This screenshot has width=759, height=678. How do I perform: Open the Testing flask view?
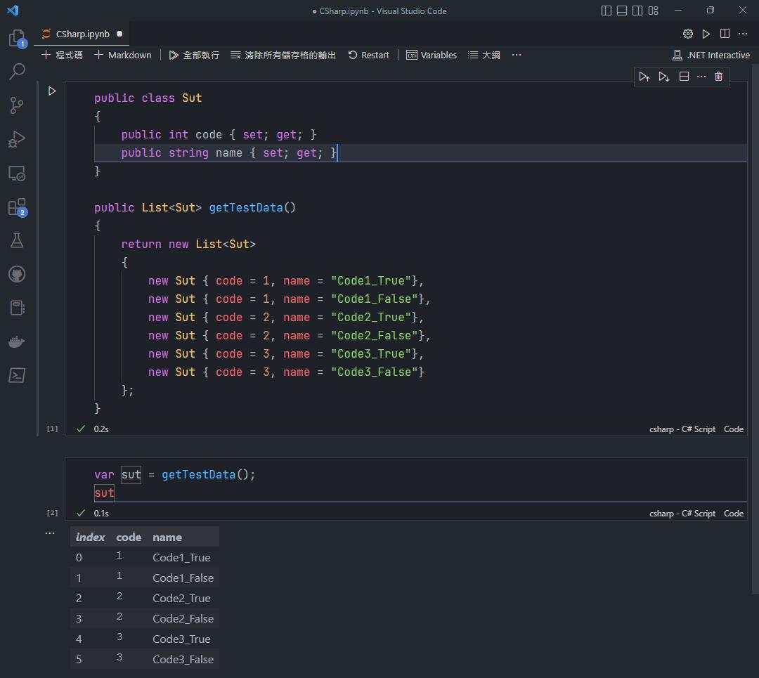(17, 240)
